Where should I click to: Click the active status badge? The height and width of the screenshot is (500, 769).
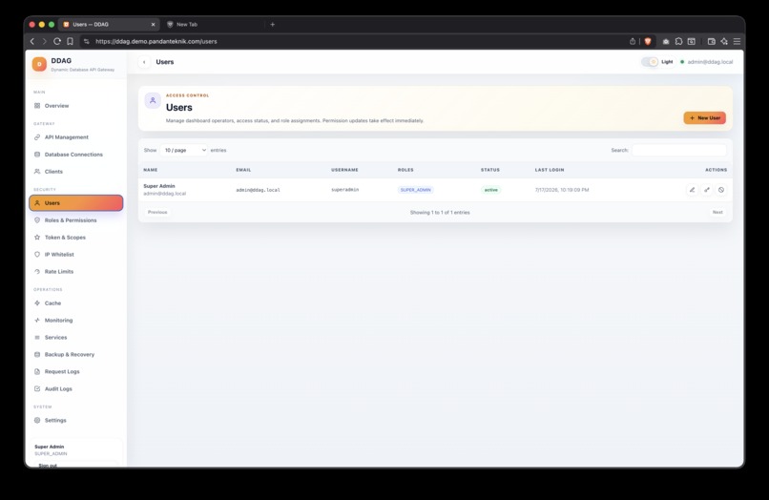(491, 190)
